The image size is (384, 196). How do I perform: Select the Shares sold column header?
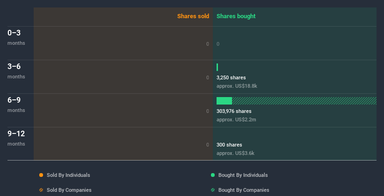(193, 16)
